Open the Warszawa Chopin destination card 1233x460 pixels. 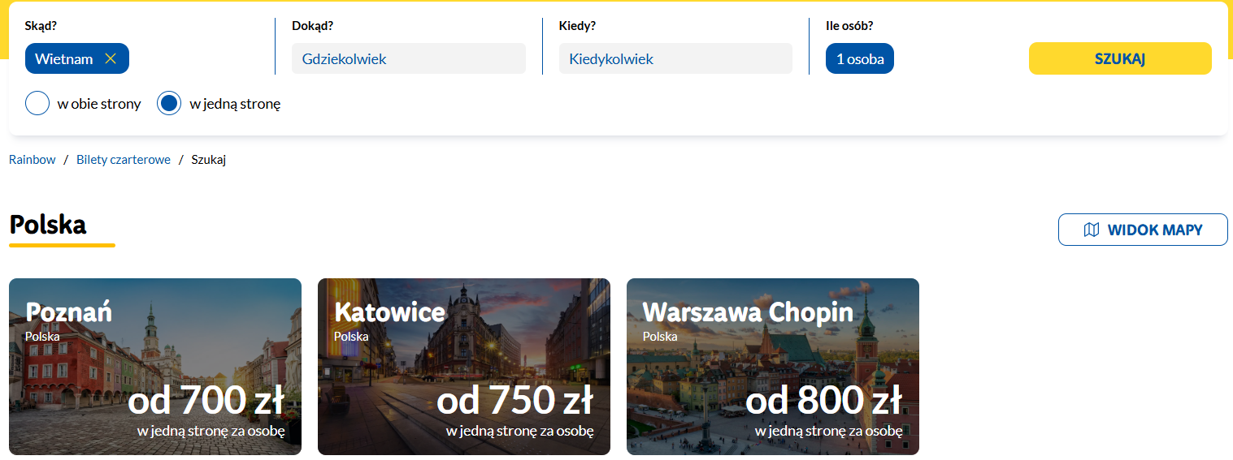[x=773, y=367]
